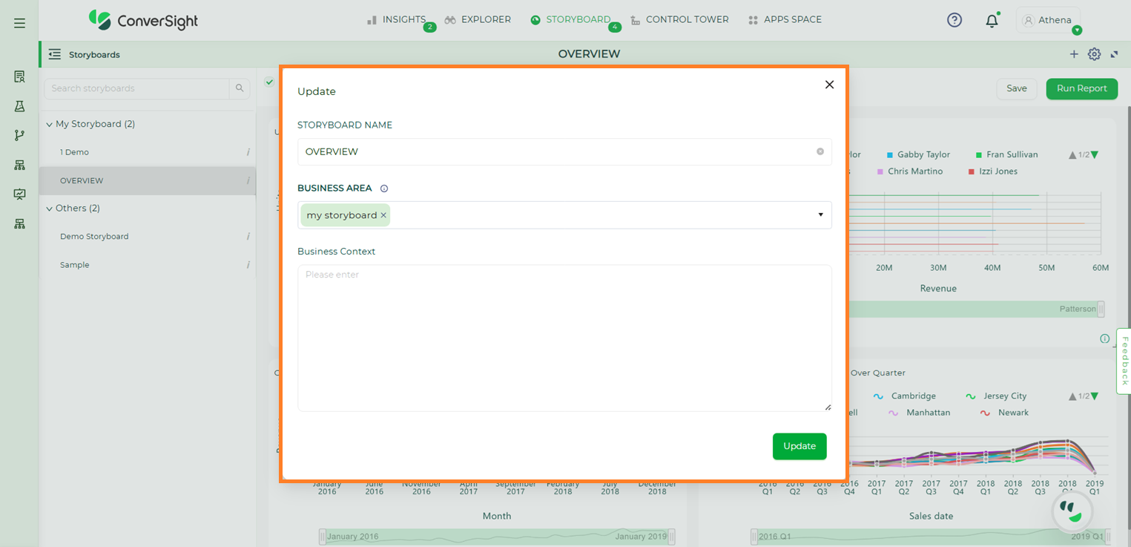The width and height of the screenshot is (1131, 547).
Task: Toggle the Storyboards list panel icon
Action: point(54,54)
